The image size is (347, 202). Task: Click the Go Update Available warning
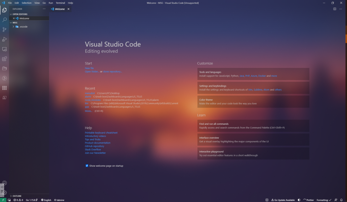click(x=283, y=200)
